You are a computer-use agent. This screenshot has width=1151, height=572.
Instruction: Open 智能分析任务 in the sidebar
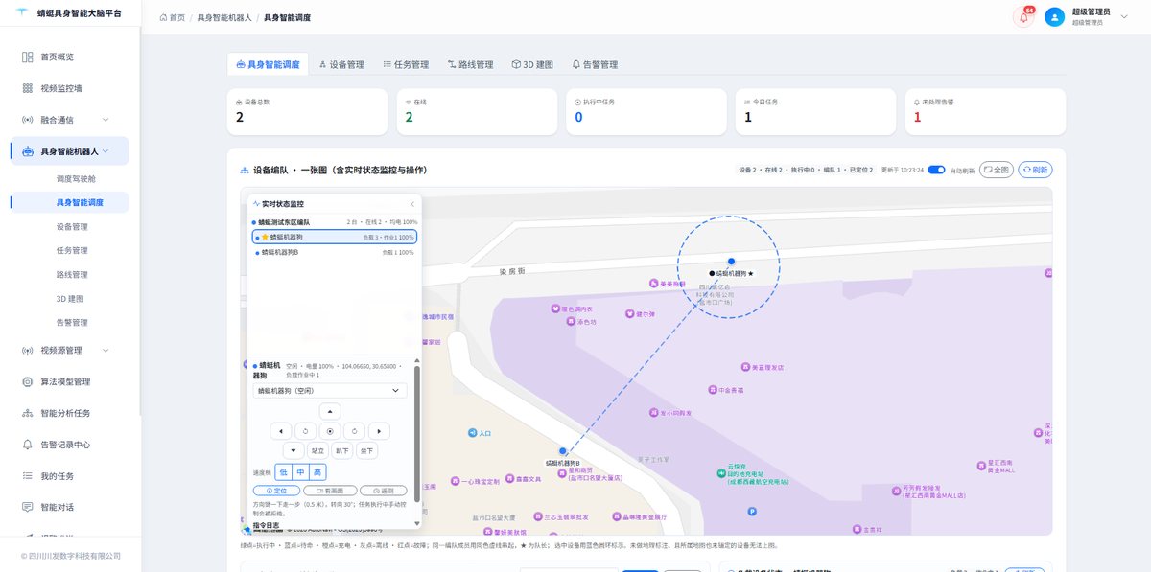click(x=70, y=413)
